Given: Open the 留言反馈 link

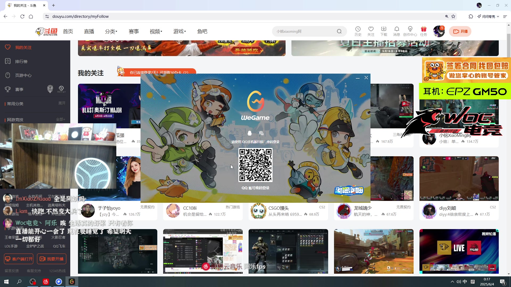Looking at the screenshot, I should 12,271.
